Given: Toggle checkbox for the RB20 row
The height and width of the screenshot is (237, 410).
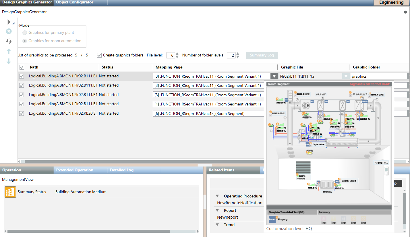Looking at the screenshot, I should [x=22, y=113].
